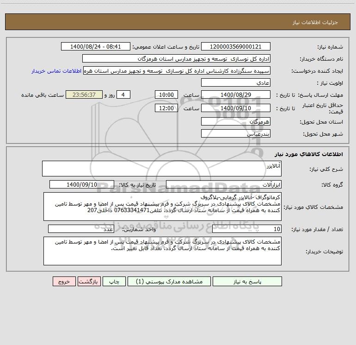Click the label توضیحات خریدار

point(325,251)
